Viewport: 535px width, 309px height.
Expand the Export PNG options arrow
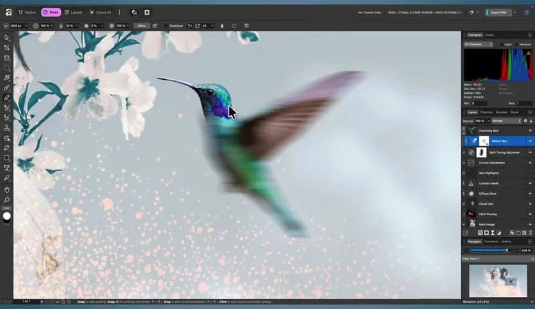(x=515, y=13)
